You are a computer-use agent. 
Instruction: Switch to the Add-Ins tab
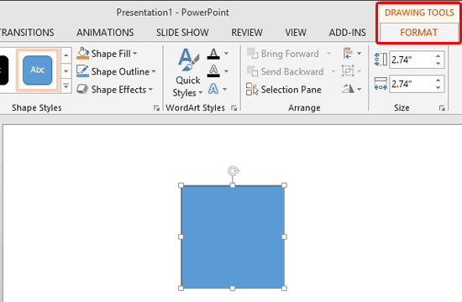(x=348, y=33)
